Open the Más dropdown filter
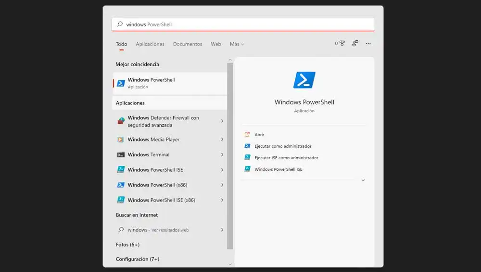 pos(237,44)
